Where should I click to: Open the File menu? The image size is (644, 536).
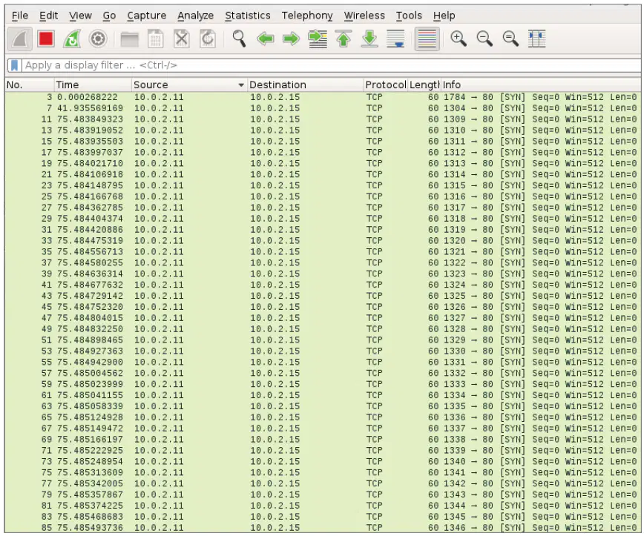tap(20, 16)
